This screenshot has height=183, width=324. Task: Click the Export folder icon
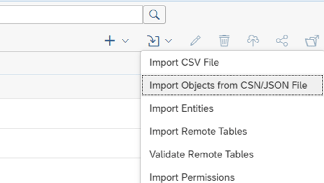point(312,40)
